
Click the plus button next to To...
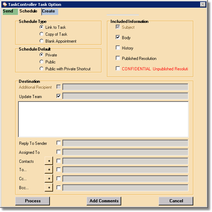(x=49, y=170)
